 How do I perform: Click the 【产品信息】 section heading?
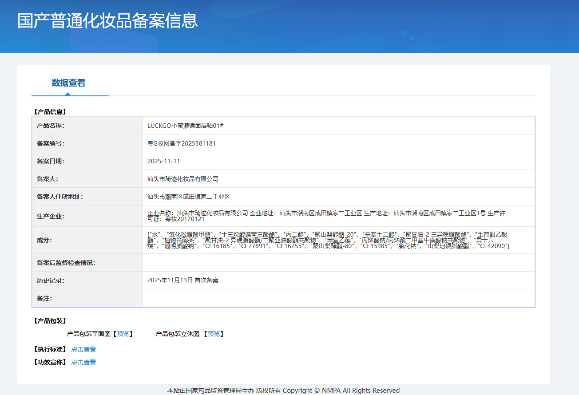coord(50,112)
